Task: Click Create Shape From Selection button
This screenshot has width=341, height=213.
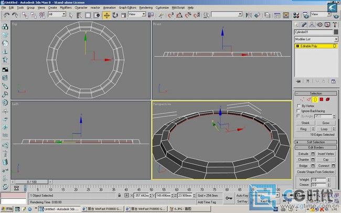Action: pyautogui.click(x=315, y=172)
